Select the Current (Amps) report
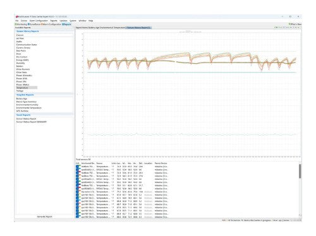Viewport: 316px width, 236px height. click(x=23, y=48)
